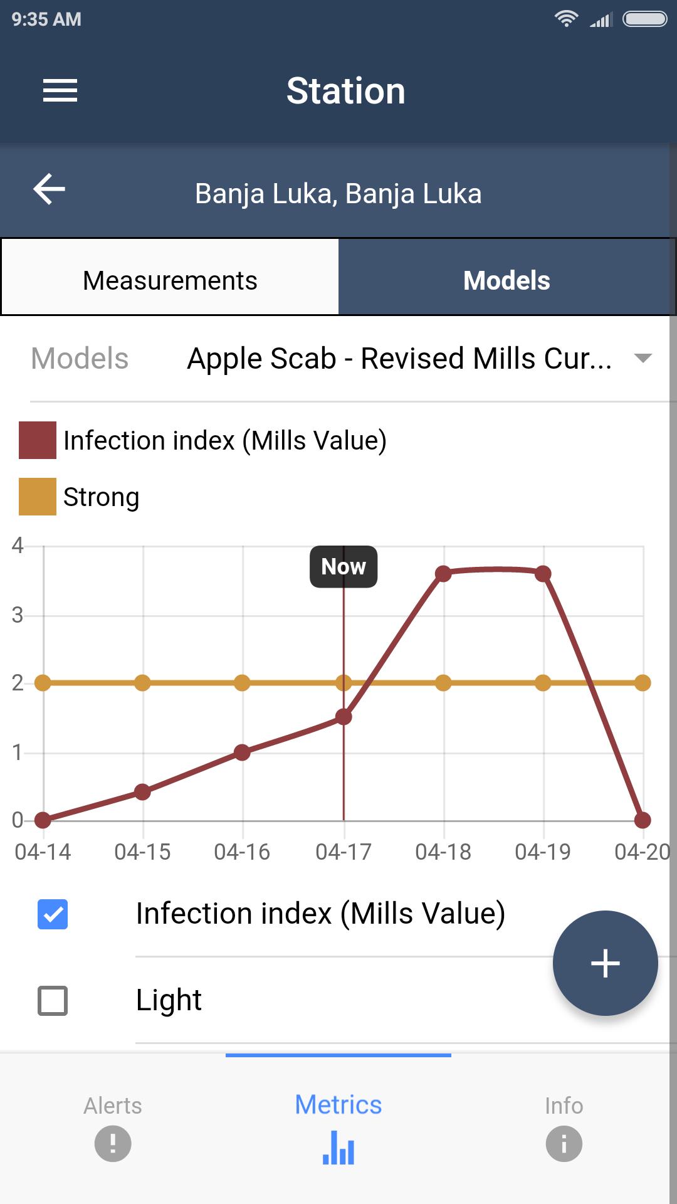Open the hamburger navigation menu
677x1204 pixels.
(x=60, y=90)
